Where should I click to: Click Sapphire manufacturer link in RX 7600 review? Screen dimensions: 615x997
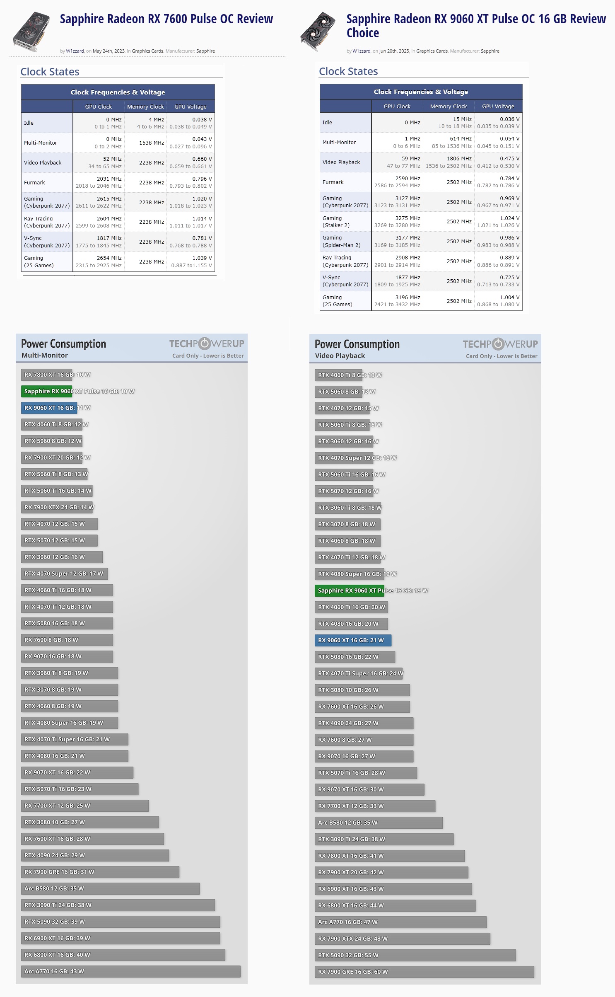pyautogui.click(x=205, y=51)
